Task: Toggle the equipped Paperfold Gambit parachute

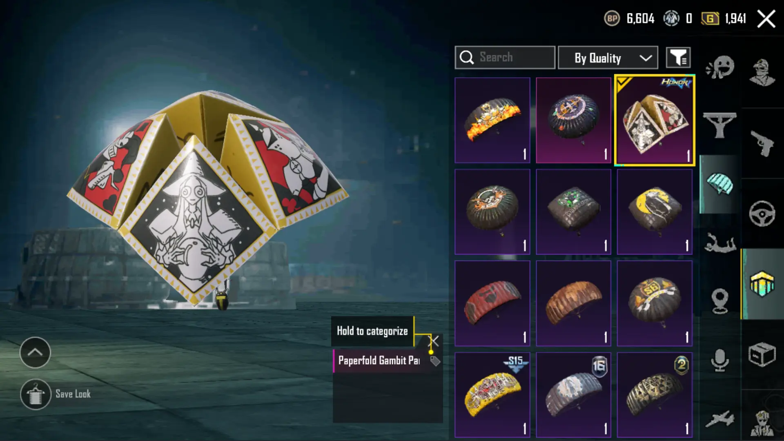Action: (x=655, y=120)
